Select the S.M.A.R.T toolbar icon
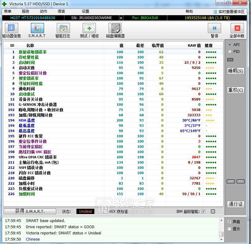251x244 pixels. pos(37,28)
